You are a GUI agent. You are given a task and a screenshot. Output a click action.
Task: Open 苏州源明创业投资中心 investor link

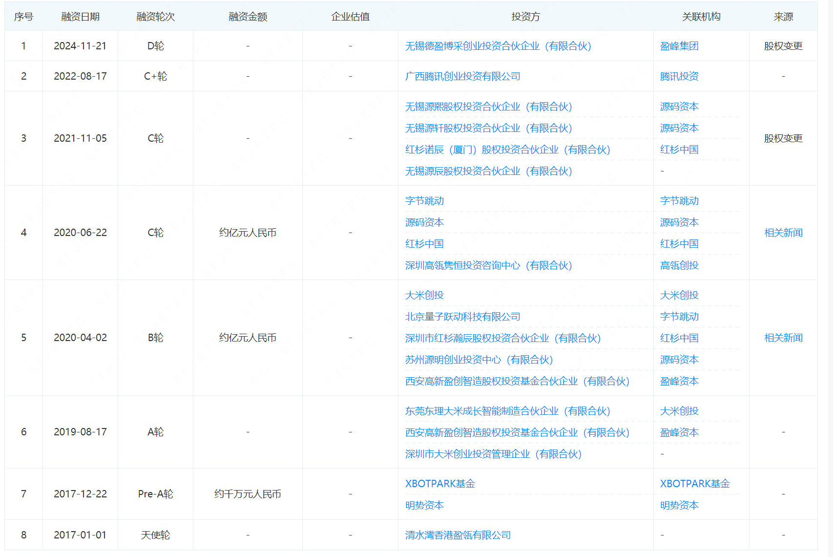[479, 360]
